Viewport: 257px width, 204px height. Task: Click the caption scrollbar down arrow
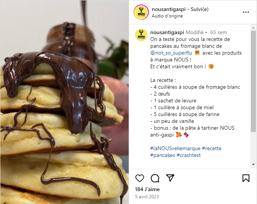click(x=253, y=164)
